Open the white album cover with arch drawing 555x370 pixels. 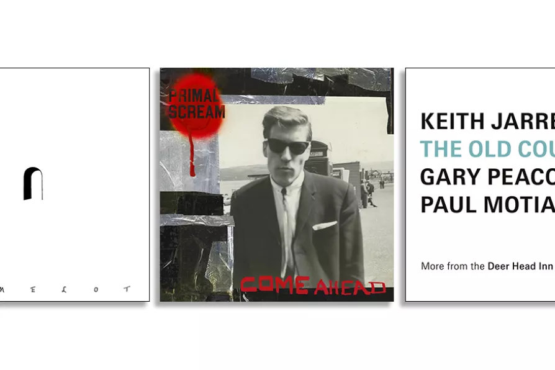tap(74, 184)
